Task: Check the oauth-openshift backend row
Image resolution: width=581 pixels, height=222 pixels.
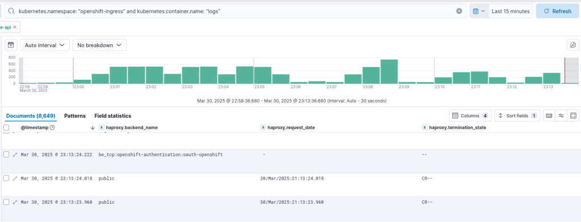Action: (x=6, y=155)
